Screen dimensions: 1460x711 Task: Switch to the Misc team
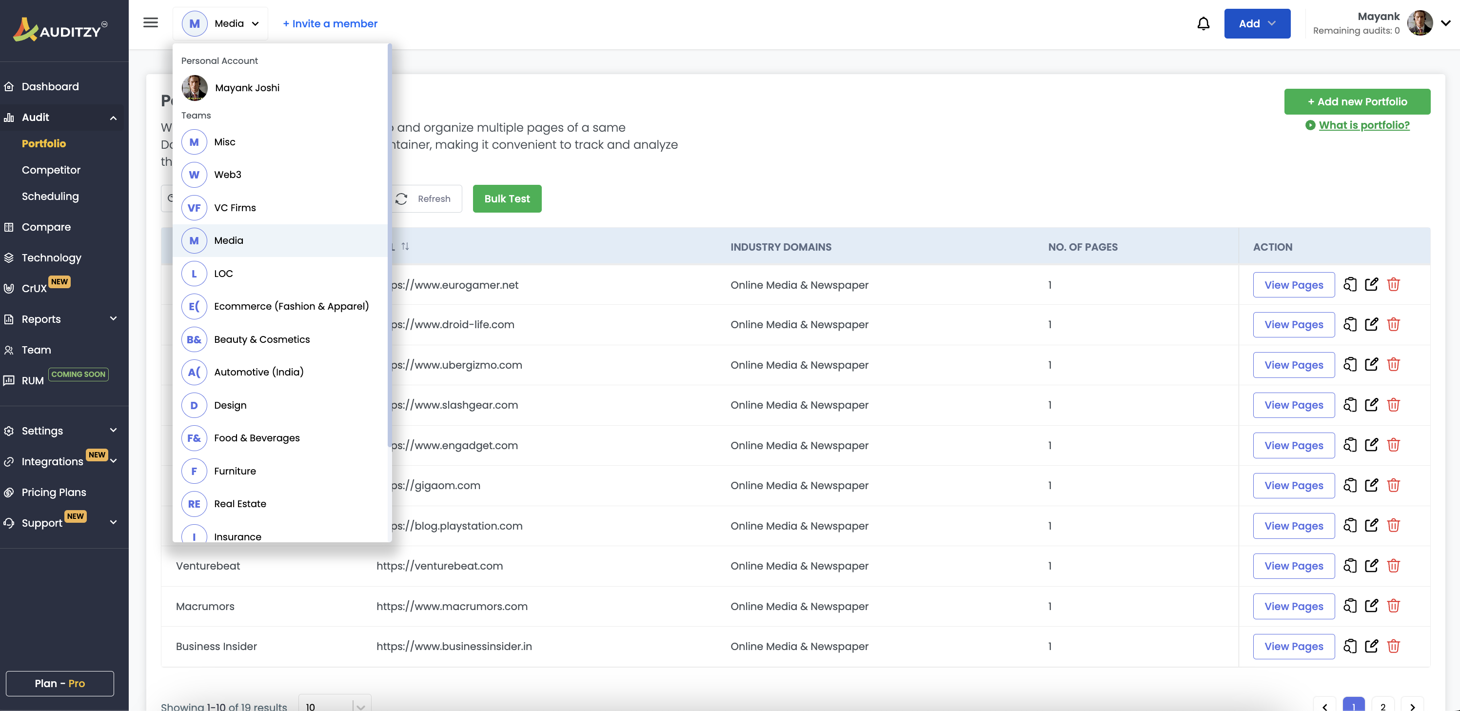pyautogui.click(x=280, y=142)
